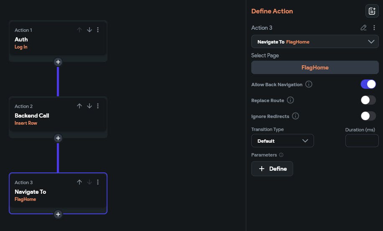
Task: Expand the Transition Type Default dropdown
Action: [282, 141]
